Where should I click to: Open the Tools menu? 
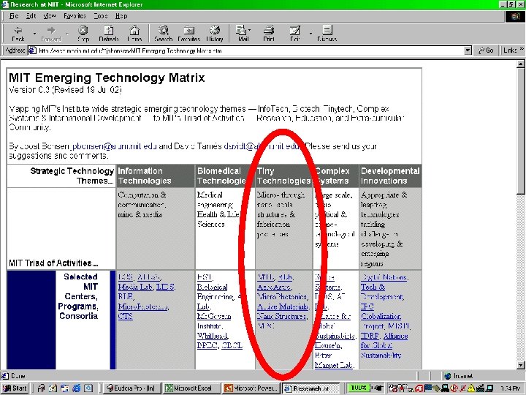(x=101, y=16)
